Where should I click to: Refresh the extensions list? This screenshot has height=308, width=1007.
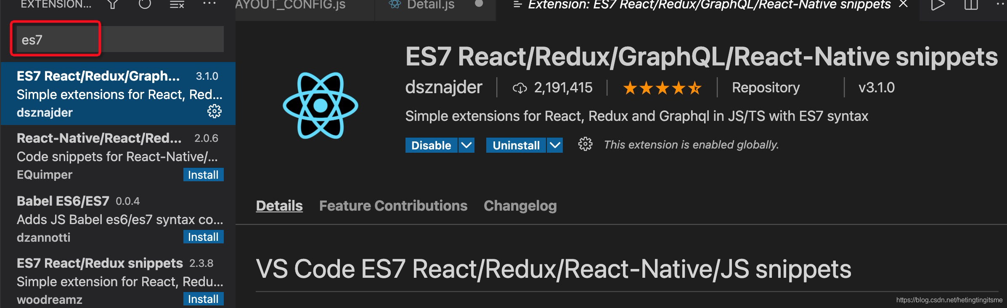tap(145, 4)
